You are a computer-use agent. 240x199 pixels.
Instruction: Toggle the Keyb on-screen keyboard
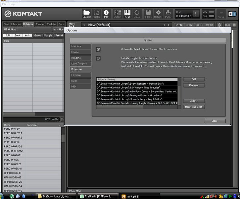pyautogui.click(x=127, y=14)
